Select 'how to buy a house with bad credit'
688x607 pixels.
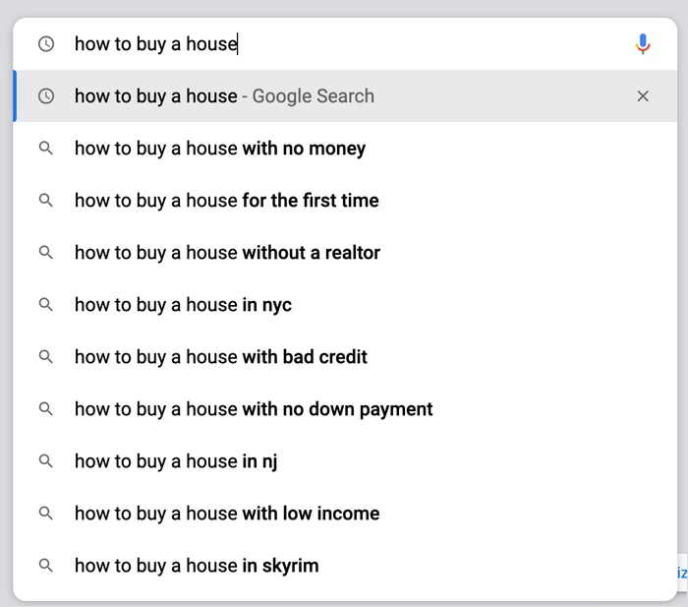click(x=221, y=357)
